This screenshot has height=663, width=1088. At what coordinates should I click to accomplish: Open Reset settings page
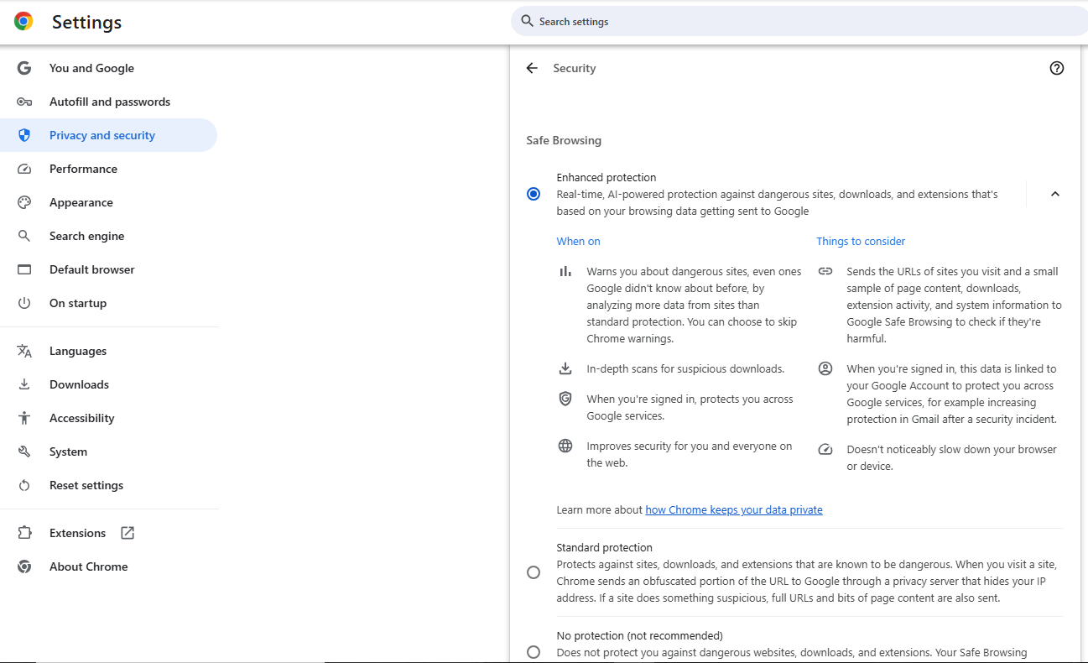pos(86,485)
